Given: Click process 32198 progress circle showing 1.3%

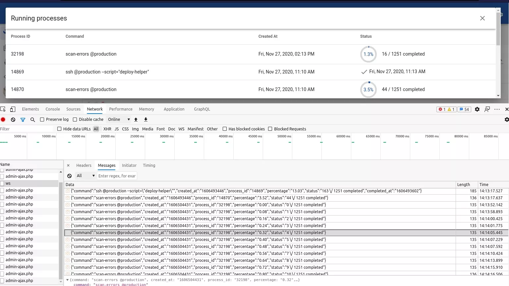Looking at the screenshot, I should point(368,54).
